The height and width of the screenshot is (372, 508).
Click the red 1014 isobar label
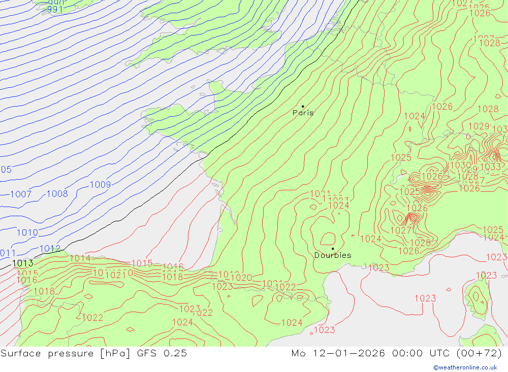80,258
